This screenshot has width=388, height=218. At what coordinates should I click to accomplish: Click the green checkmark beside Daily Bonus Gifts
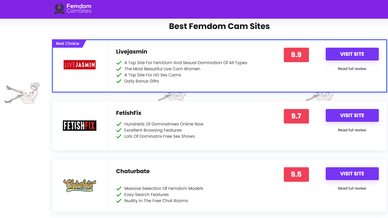(119, 81)
